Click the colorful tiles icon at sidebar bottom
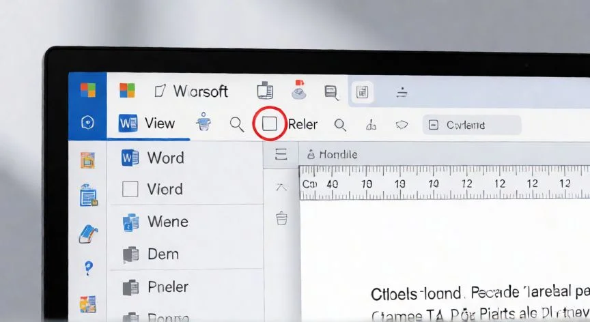This screenshot has height=322, width=590. 88,304
